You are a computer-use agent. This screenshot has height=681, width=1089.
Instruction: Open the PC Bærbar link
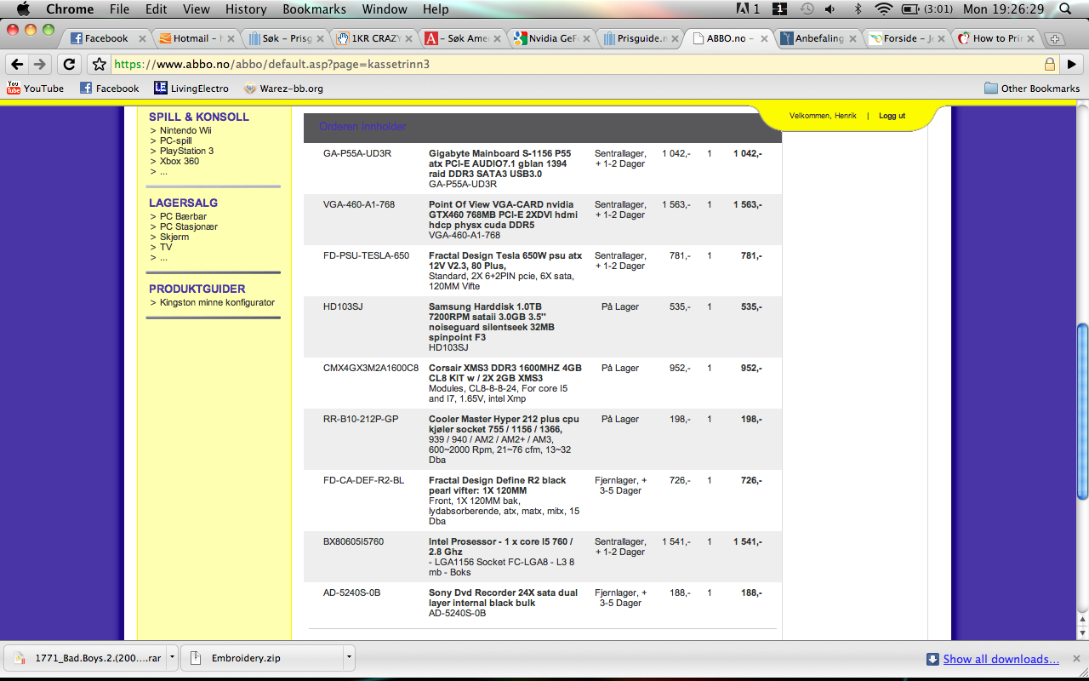pos(183,216)
